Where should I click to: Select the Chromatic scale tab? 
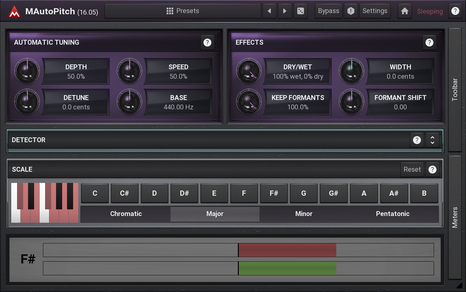click(126, 214)
